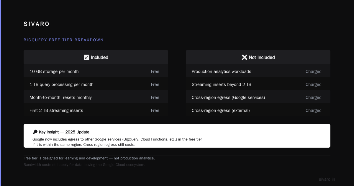354x186 pixels.
Task: Click the bandwidth costs footnote text
Action: (x=84, y=165)
